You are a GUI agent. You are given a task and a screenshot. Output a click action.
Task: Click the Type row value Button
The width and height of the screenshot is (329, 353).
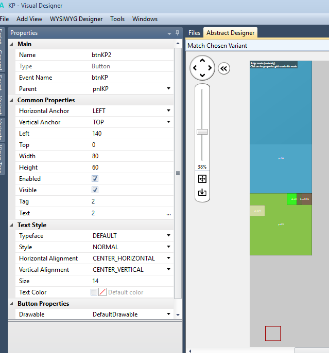coord(101,66)
